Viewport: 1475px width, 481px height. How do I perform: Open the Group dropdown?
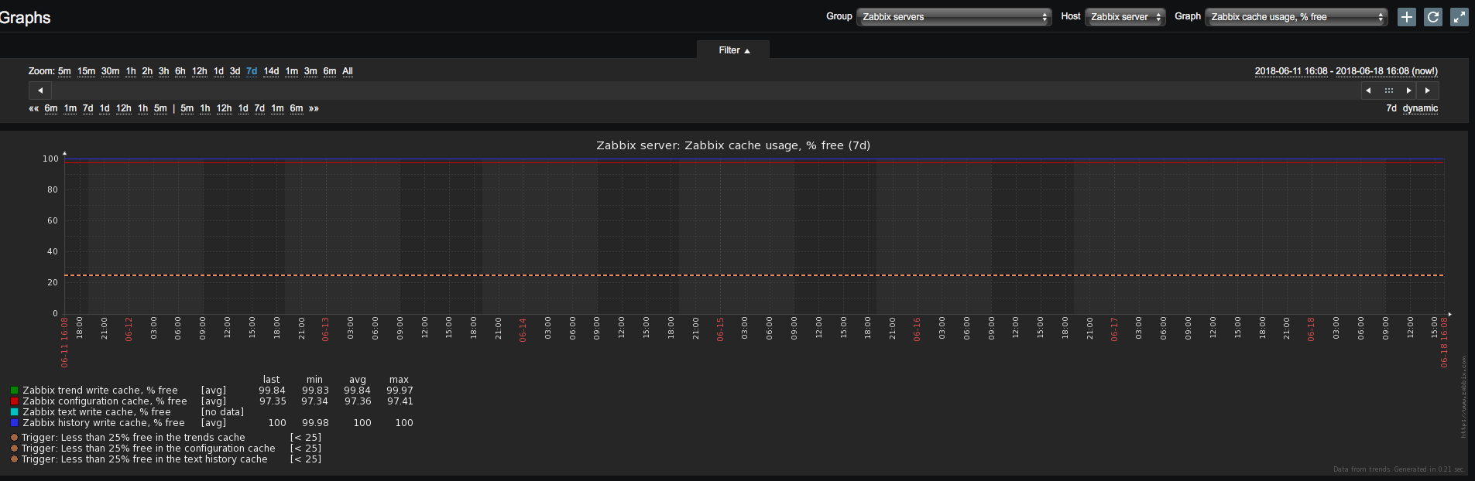pos(954,17)
